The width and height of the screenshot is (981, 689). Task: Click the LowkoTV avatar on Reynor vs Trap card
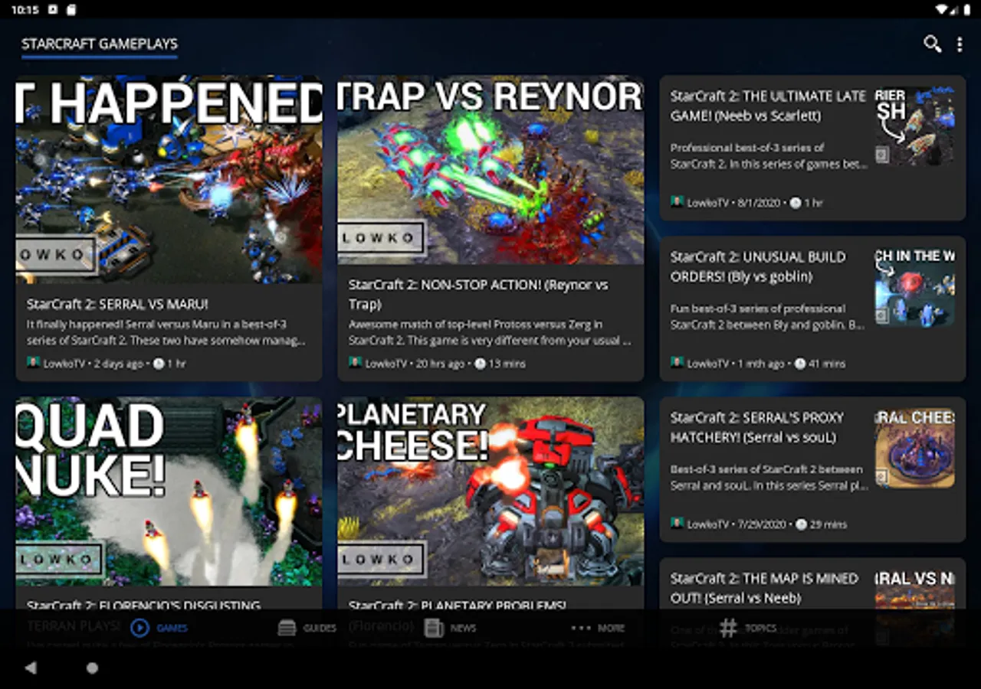point(355,363)
